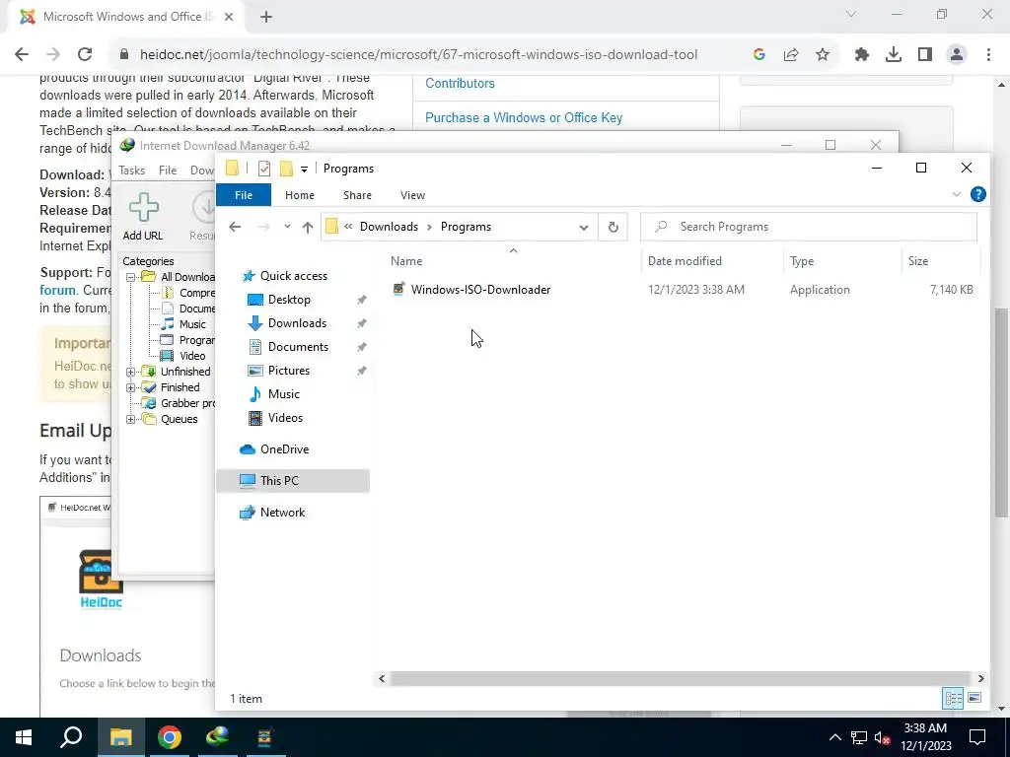Open Chrome from the taskbar

click(x=170, y=737)
